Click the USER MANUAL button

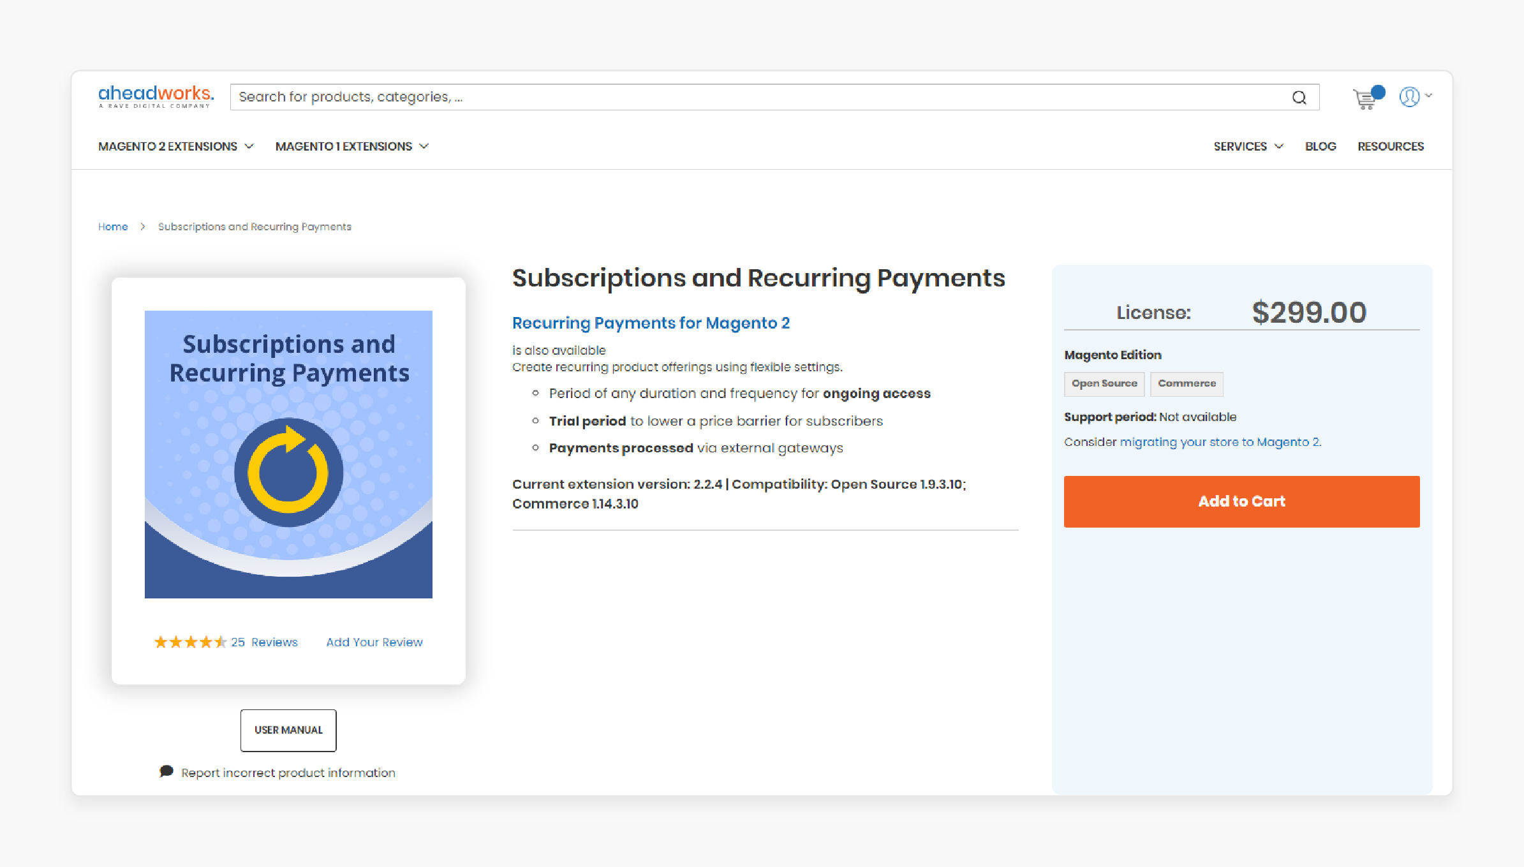click(289, 730)
